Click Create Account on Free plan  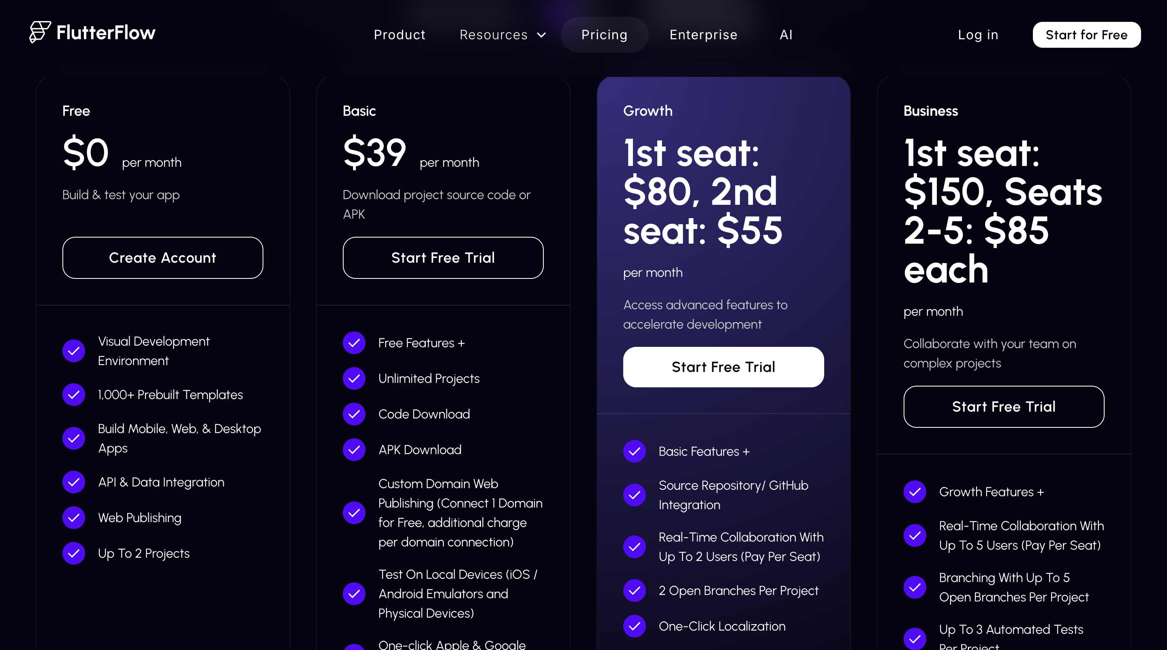(x=162, y=258)
